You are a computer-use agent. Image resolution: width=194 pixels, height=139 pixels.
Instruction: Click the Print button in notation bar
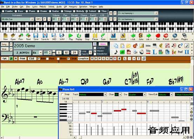(x=22, y=58)
